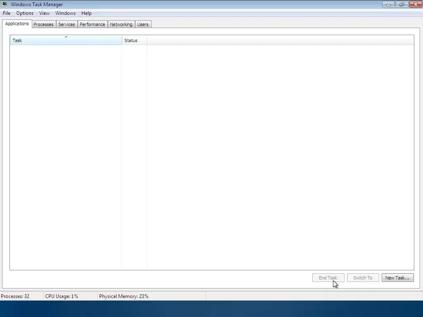The height and width of the screenshot is (317, 423).
Task: Switch to the Users tab
Action: pyautogui.click(x=143, y=24)
